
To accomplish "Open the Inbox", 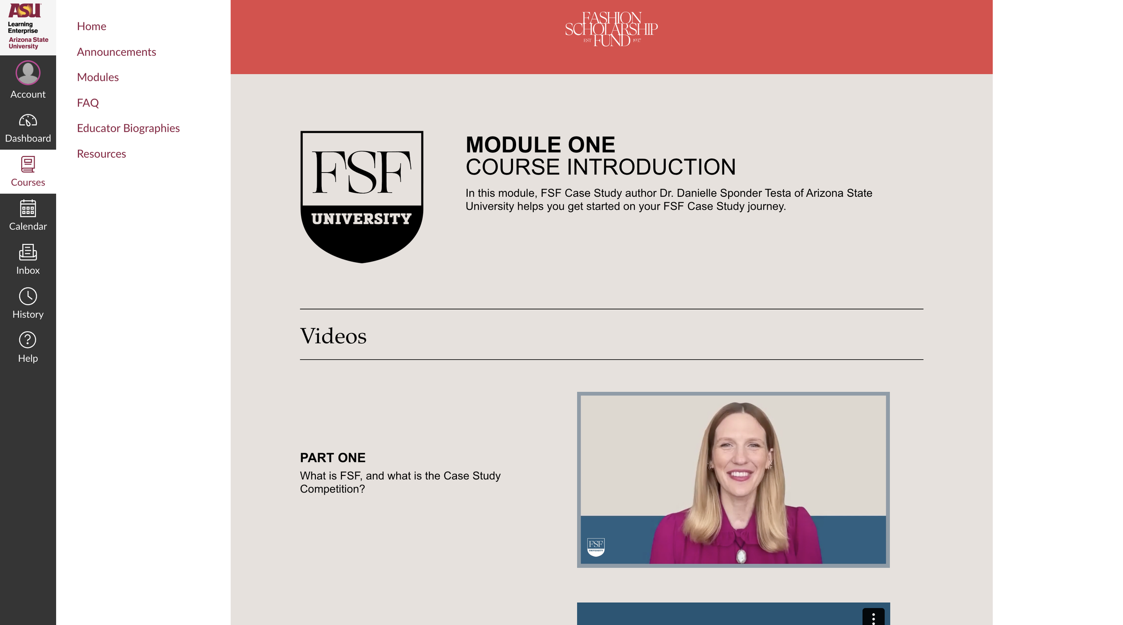I will click(28, 260).
